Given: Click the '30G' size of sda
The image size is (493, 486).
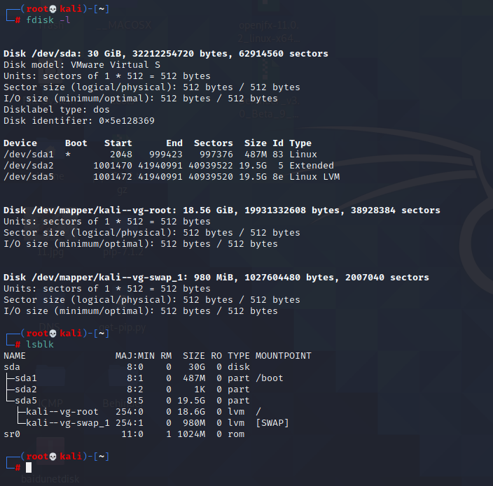Looking at the screenshot, I should tap(197, 367).
